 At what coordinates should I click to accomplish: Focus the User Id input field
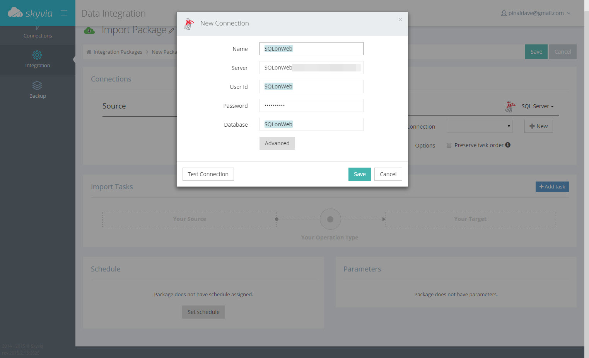click(x=311, y=87)
